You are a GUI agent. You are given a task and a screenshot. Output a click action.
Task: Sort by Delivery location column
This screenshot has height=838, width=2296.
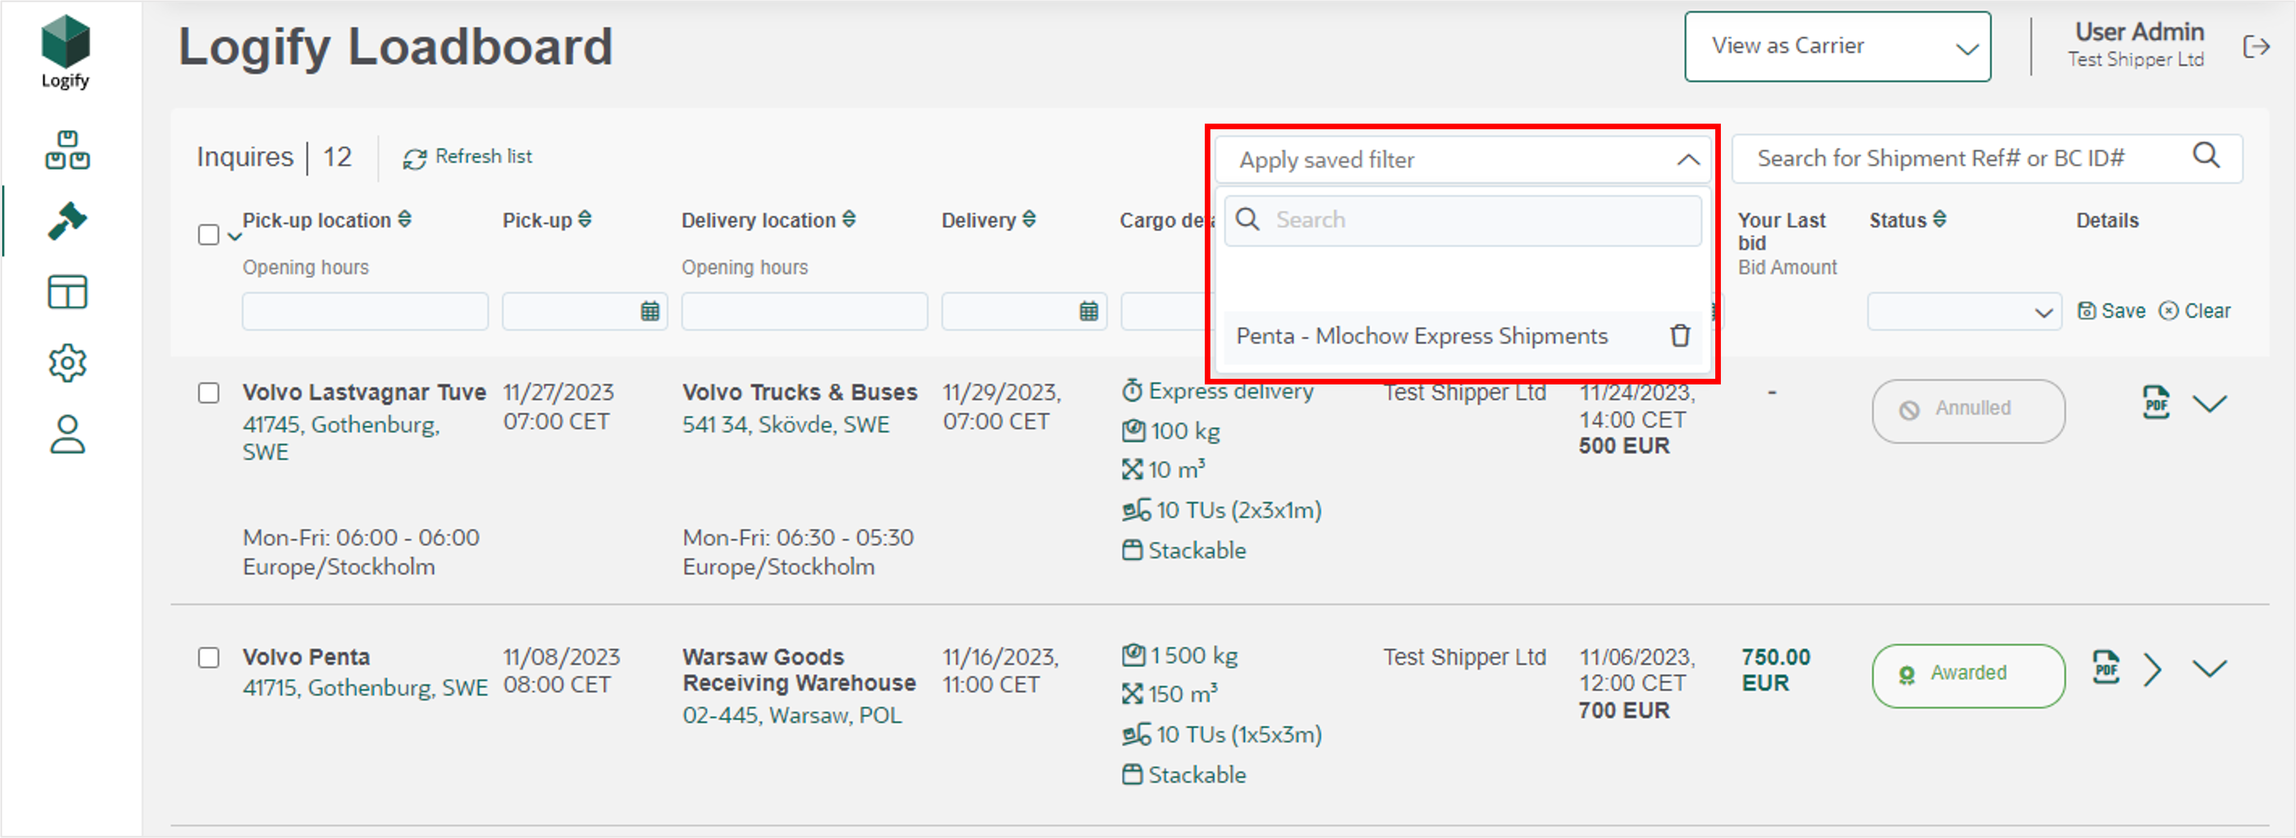(x=849, y=219)
